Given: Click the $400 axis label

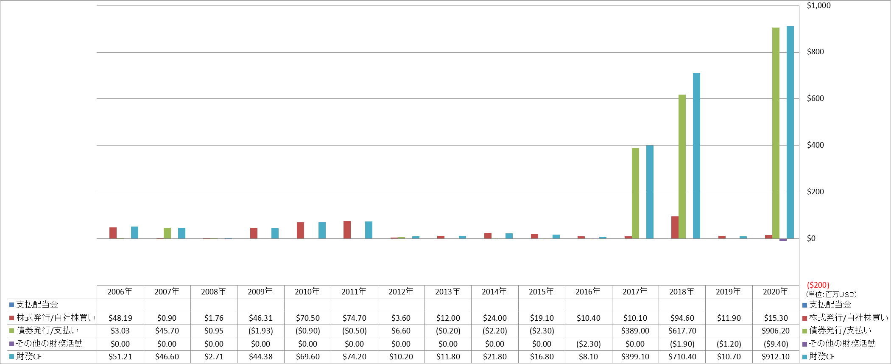Looking at the screenshot, I should 815,145.
